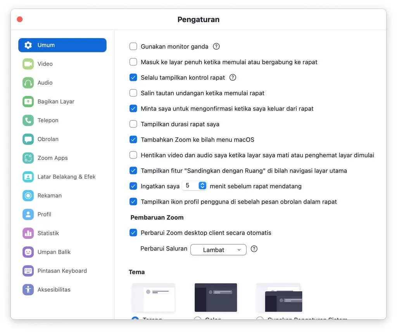Click help icon next to Gunakan monitor ganda
The height and width of the screenshot is (332, 397).
coord(216,47)
